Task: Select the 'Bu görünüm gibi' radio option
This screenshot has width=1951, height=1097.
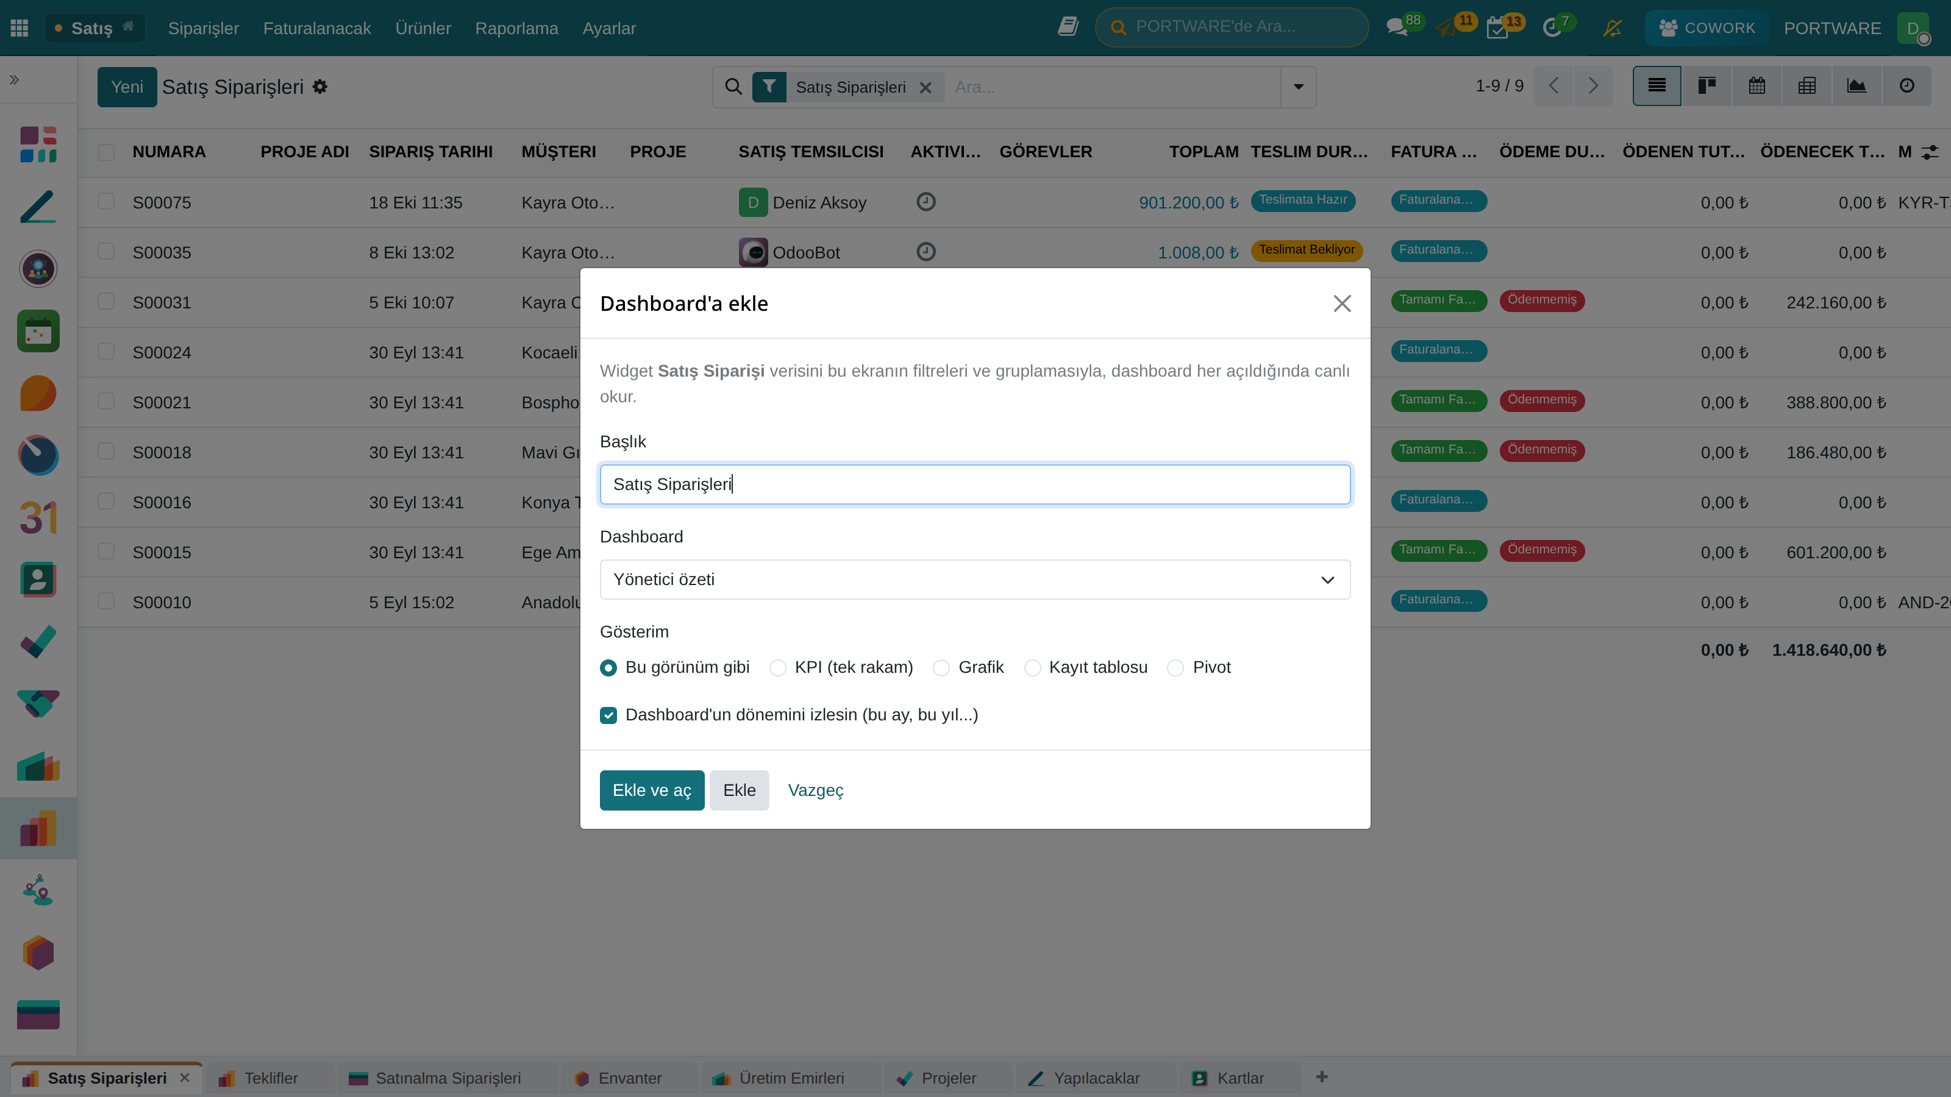Action: 608,668
